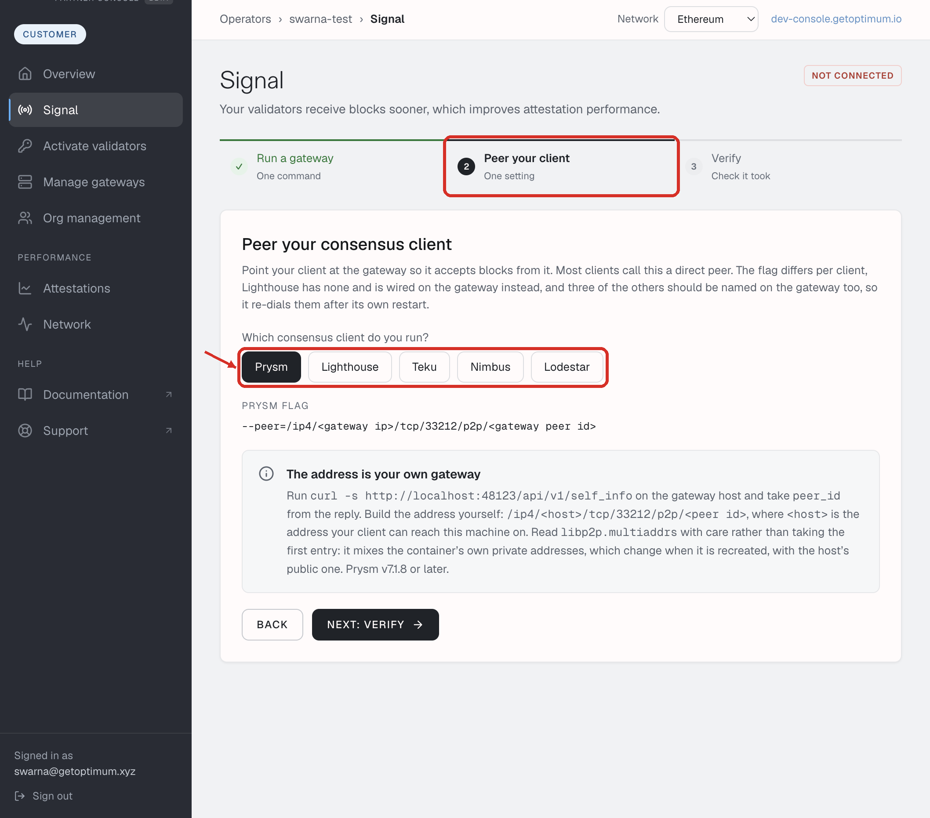
Task: Select Lighthouse as consensus client
Action: click(350, 367)
